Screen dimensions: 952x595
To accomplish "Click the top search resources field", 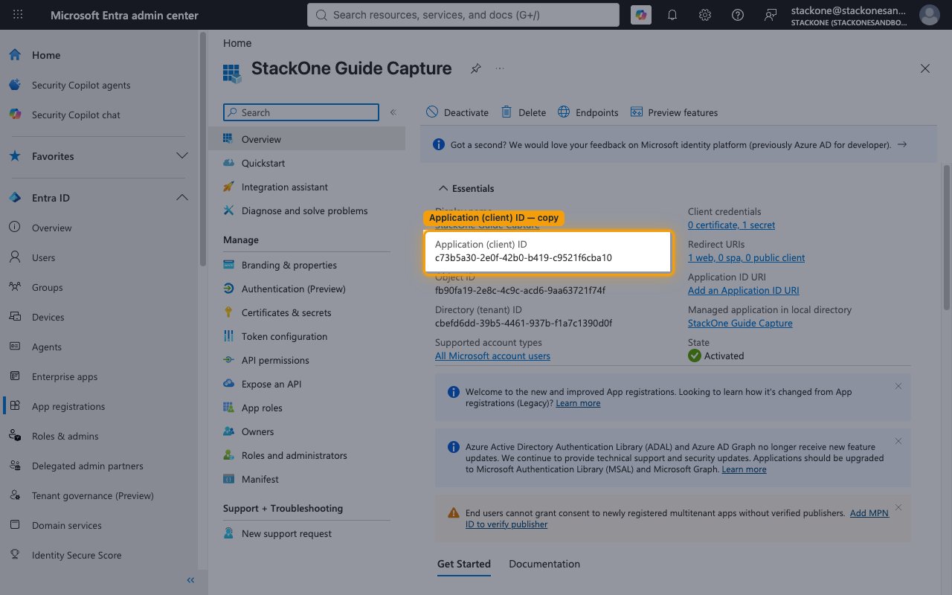I will [x=463, y=15].
